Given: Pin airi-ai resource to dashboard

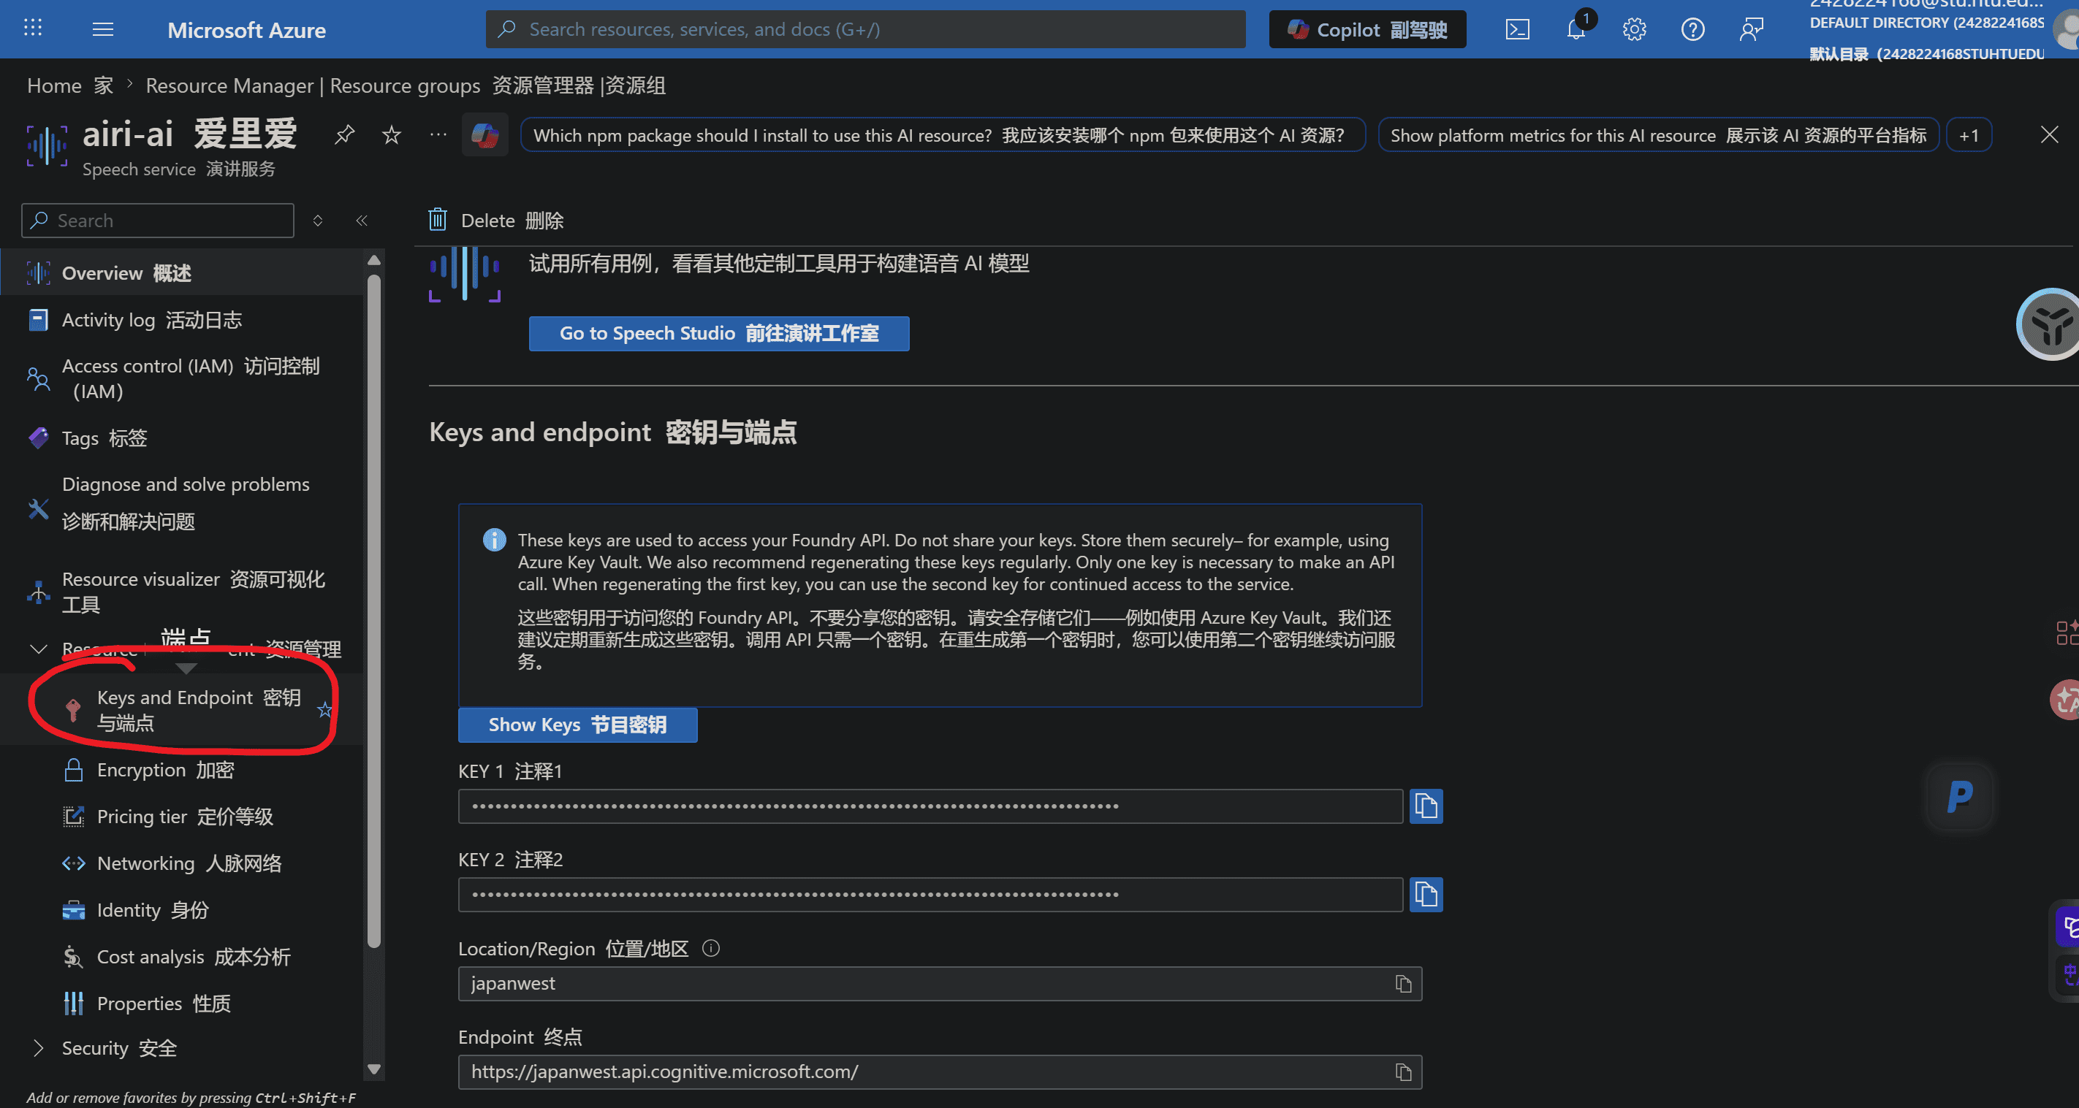Looking at the screenshot, I should (345, 134).
